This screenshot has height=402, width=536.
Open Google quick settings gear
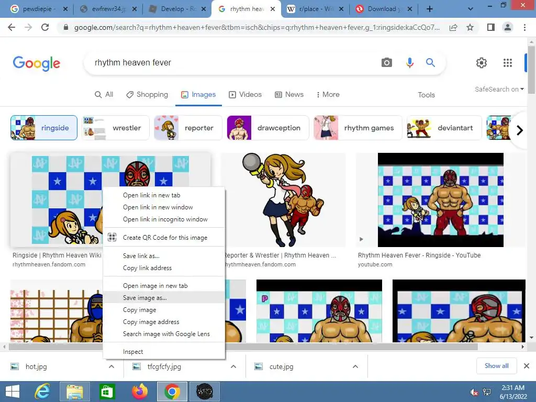click(482, 63)
